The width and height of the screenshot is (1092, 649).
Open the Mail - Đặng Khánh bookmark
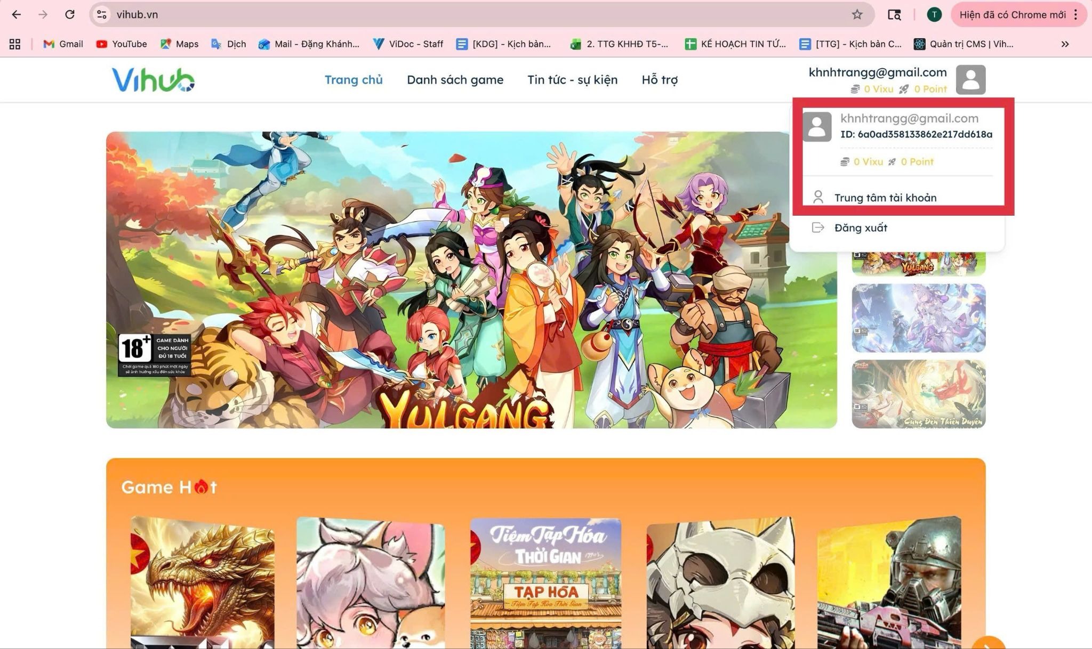(x=309, y=44)
